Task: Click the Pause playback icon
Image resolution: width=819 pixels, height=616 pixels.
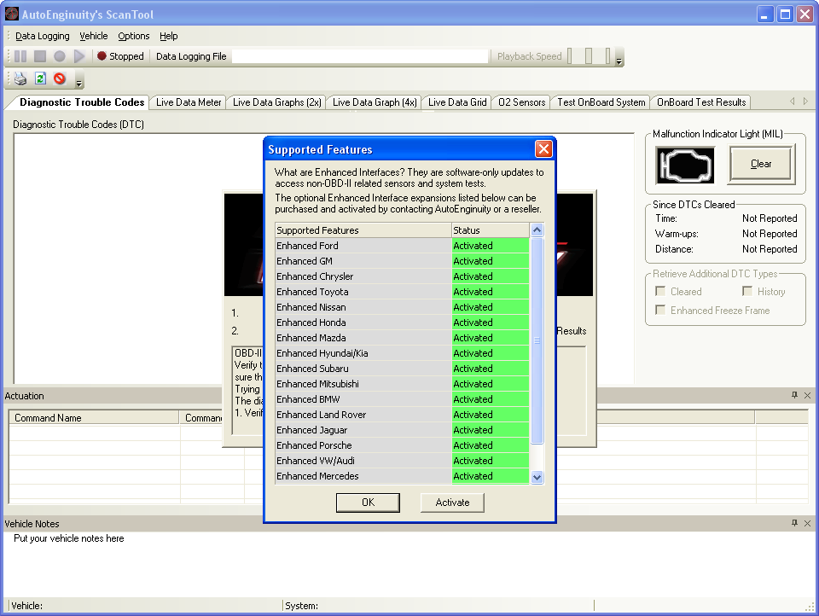Action: click(20, 56)
